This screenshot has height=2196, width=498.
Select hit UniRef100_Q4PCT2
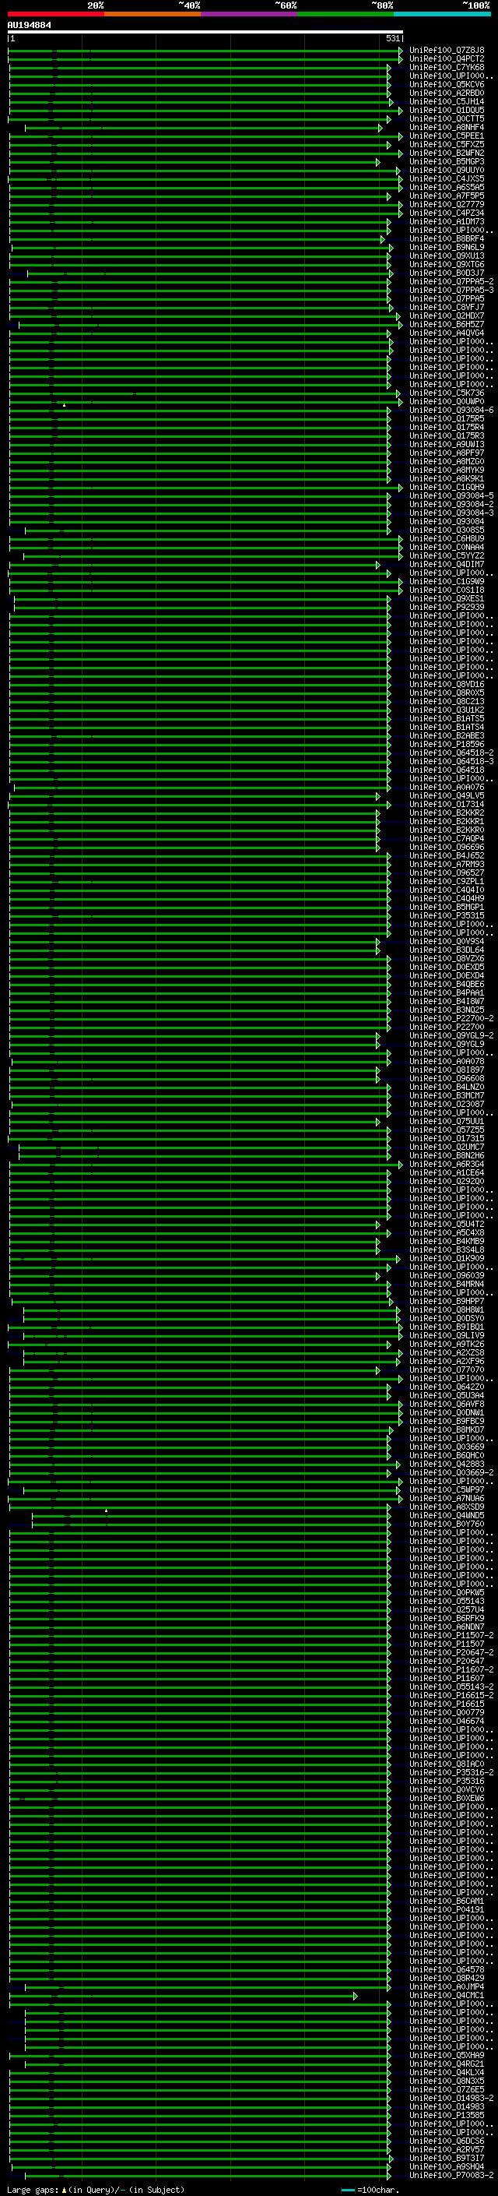click(447, 59)
